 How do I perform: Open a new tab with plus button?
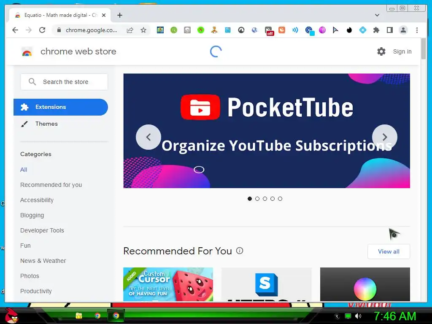pyautogui.click(x=119, y=15)
